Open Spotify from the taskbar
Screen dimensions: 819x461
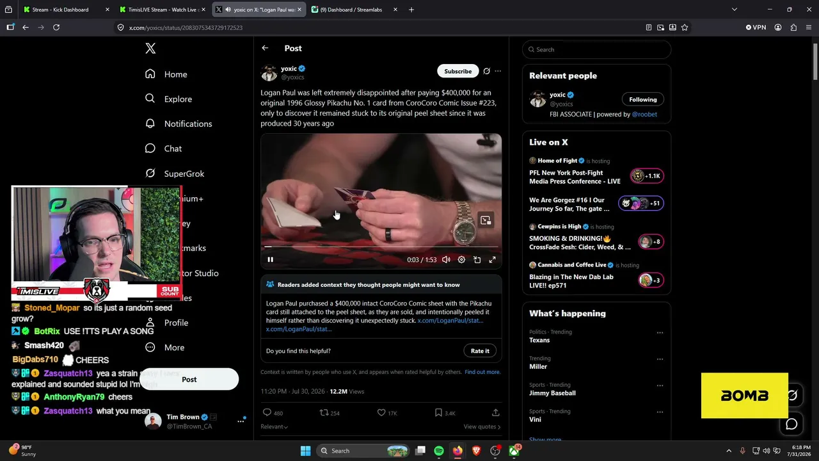[439, 451]
